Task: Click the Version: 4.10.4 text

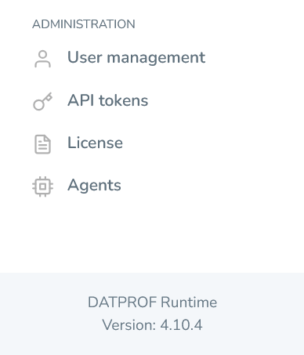Action: tap(152, 325)
